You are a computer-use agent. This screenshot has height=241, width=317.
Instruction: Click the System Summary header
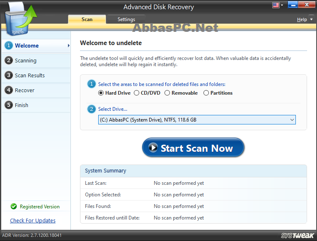(x=194, y=171)
